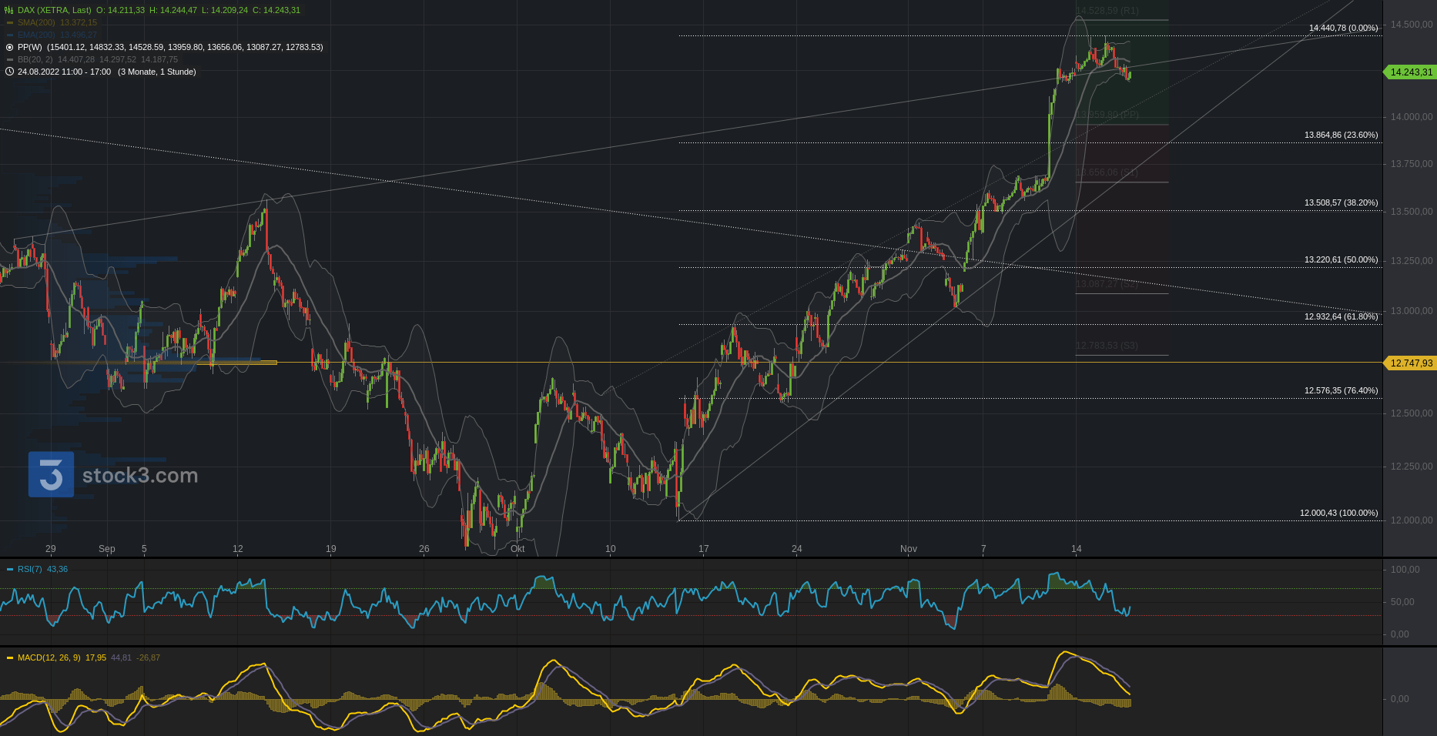Click the EMA(200) blue line marker

(x=10, y=35)
